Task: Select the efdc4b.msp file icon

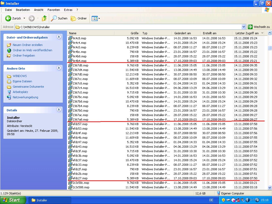Action: click(70, 138)
